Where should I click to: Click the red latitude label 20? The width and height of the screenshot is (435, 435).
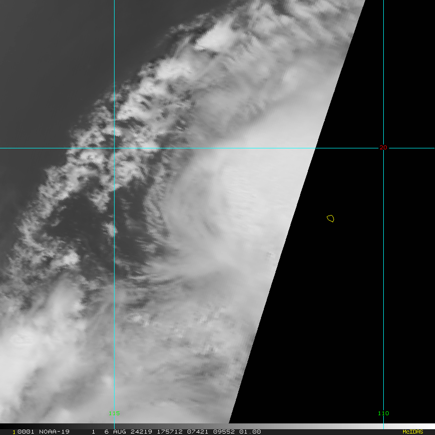pyautogui.click(x=383, y=147)
